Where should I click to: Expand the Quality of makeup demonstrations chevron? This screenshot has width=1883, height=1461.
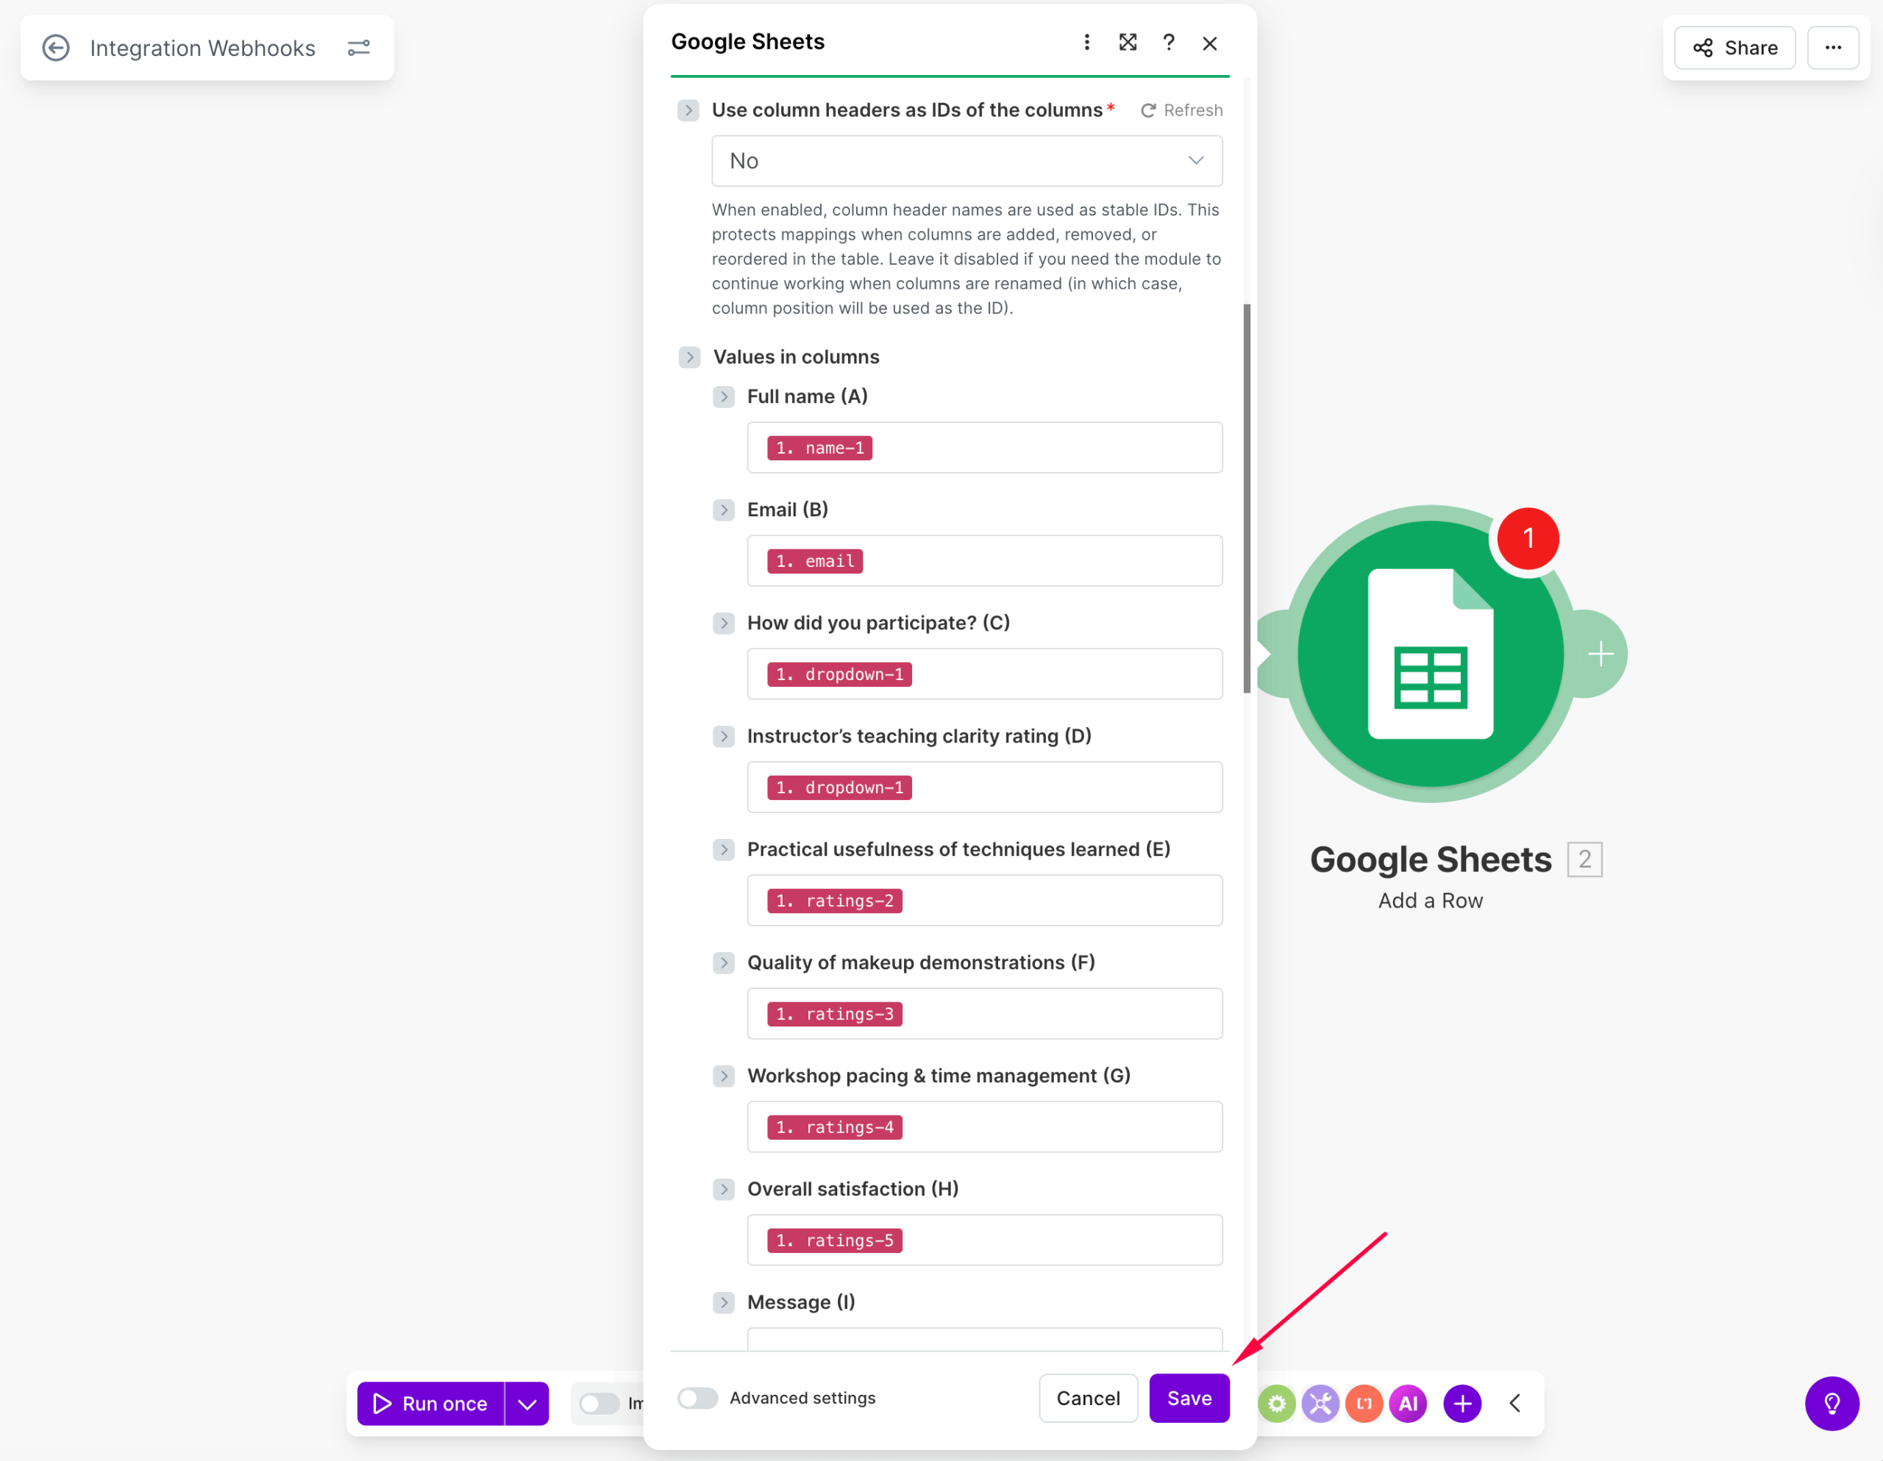click(723, 962)
